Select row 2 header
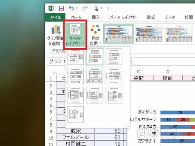The image size is (195, 146). 51,86
